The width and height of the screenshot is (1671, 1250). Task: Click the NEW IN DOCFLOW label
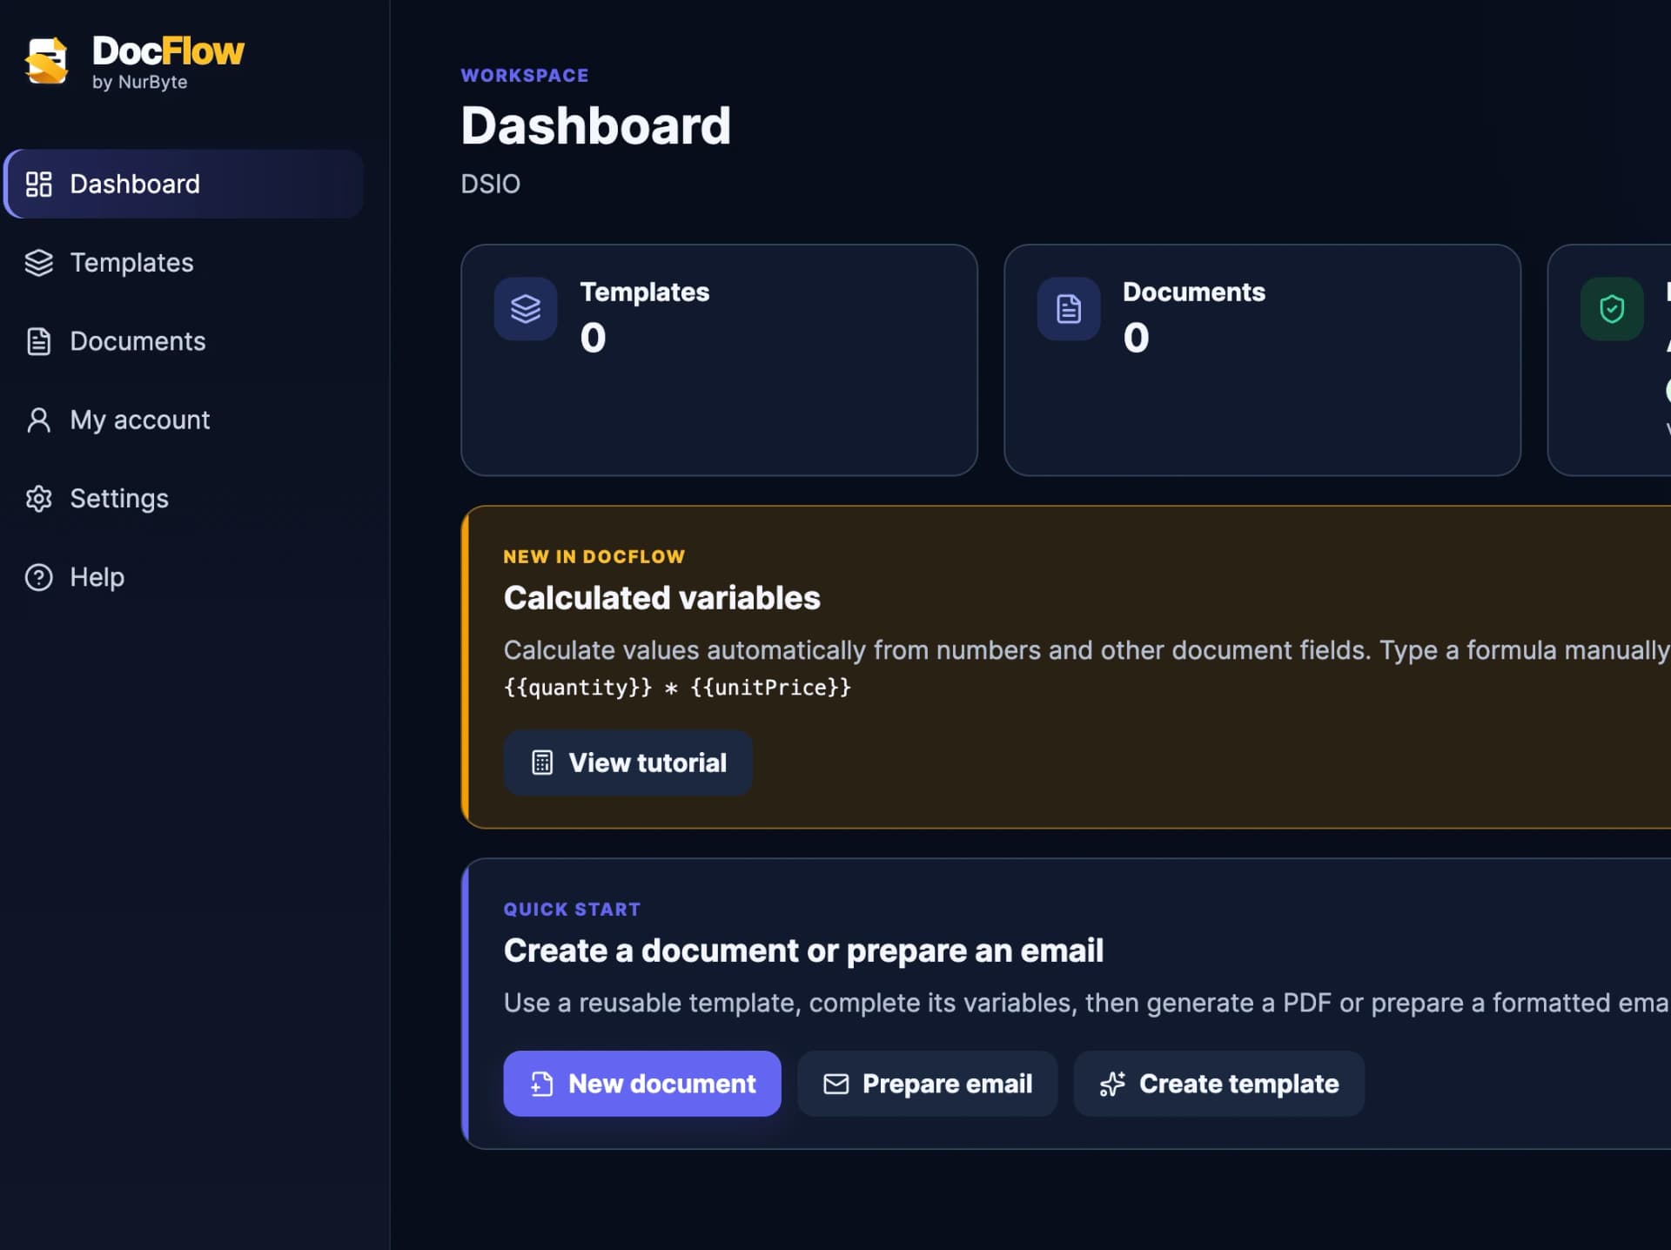pyautogui.click(x=594, y=557)
